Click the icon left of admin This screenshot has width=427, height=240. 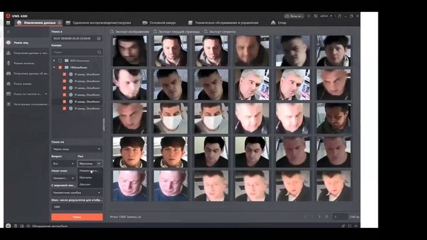click(316, 16)
